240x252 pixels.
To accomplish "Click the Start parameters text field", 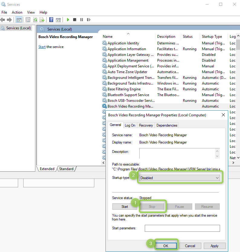I will tap(182, 228).
